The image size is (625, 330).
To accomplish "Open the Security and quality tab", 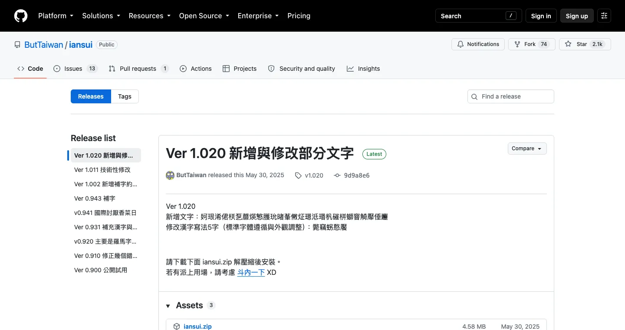I will tap(302, 69).
